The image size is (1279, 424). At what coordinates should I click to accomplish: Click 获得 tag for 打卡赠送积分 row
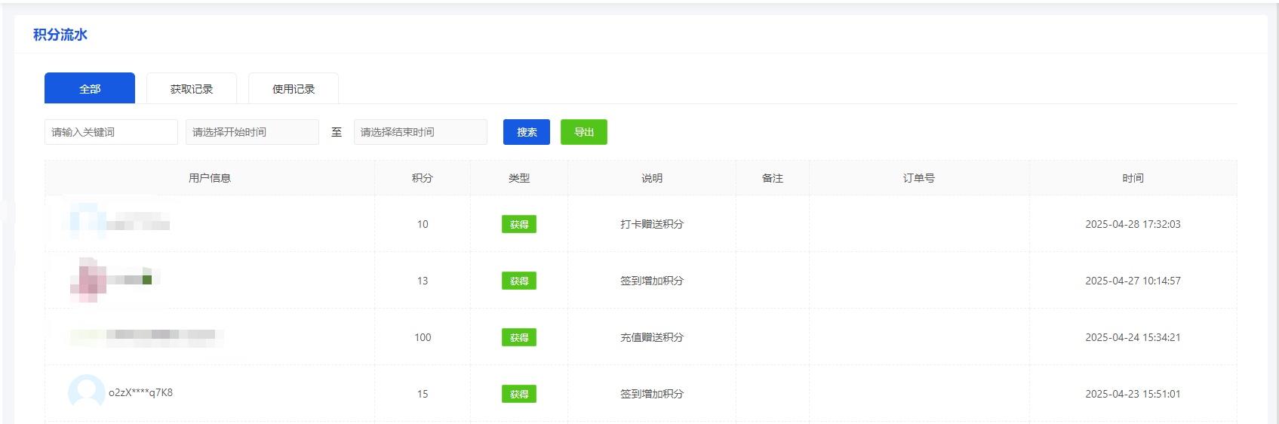coord(519,224)
